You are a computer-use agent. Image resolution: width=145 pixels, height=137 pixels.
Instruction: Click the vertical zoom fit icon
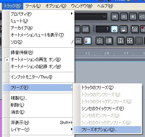coord(100,41)
